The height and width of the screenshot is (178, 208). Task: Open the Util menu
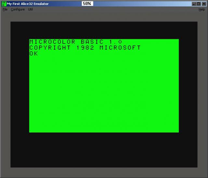(x=30, y=9)
